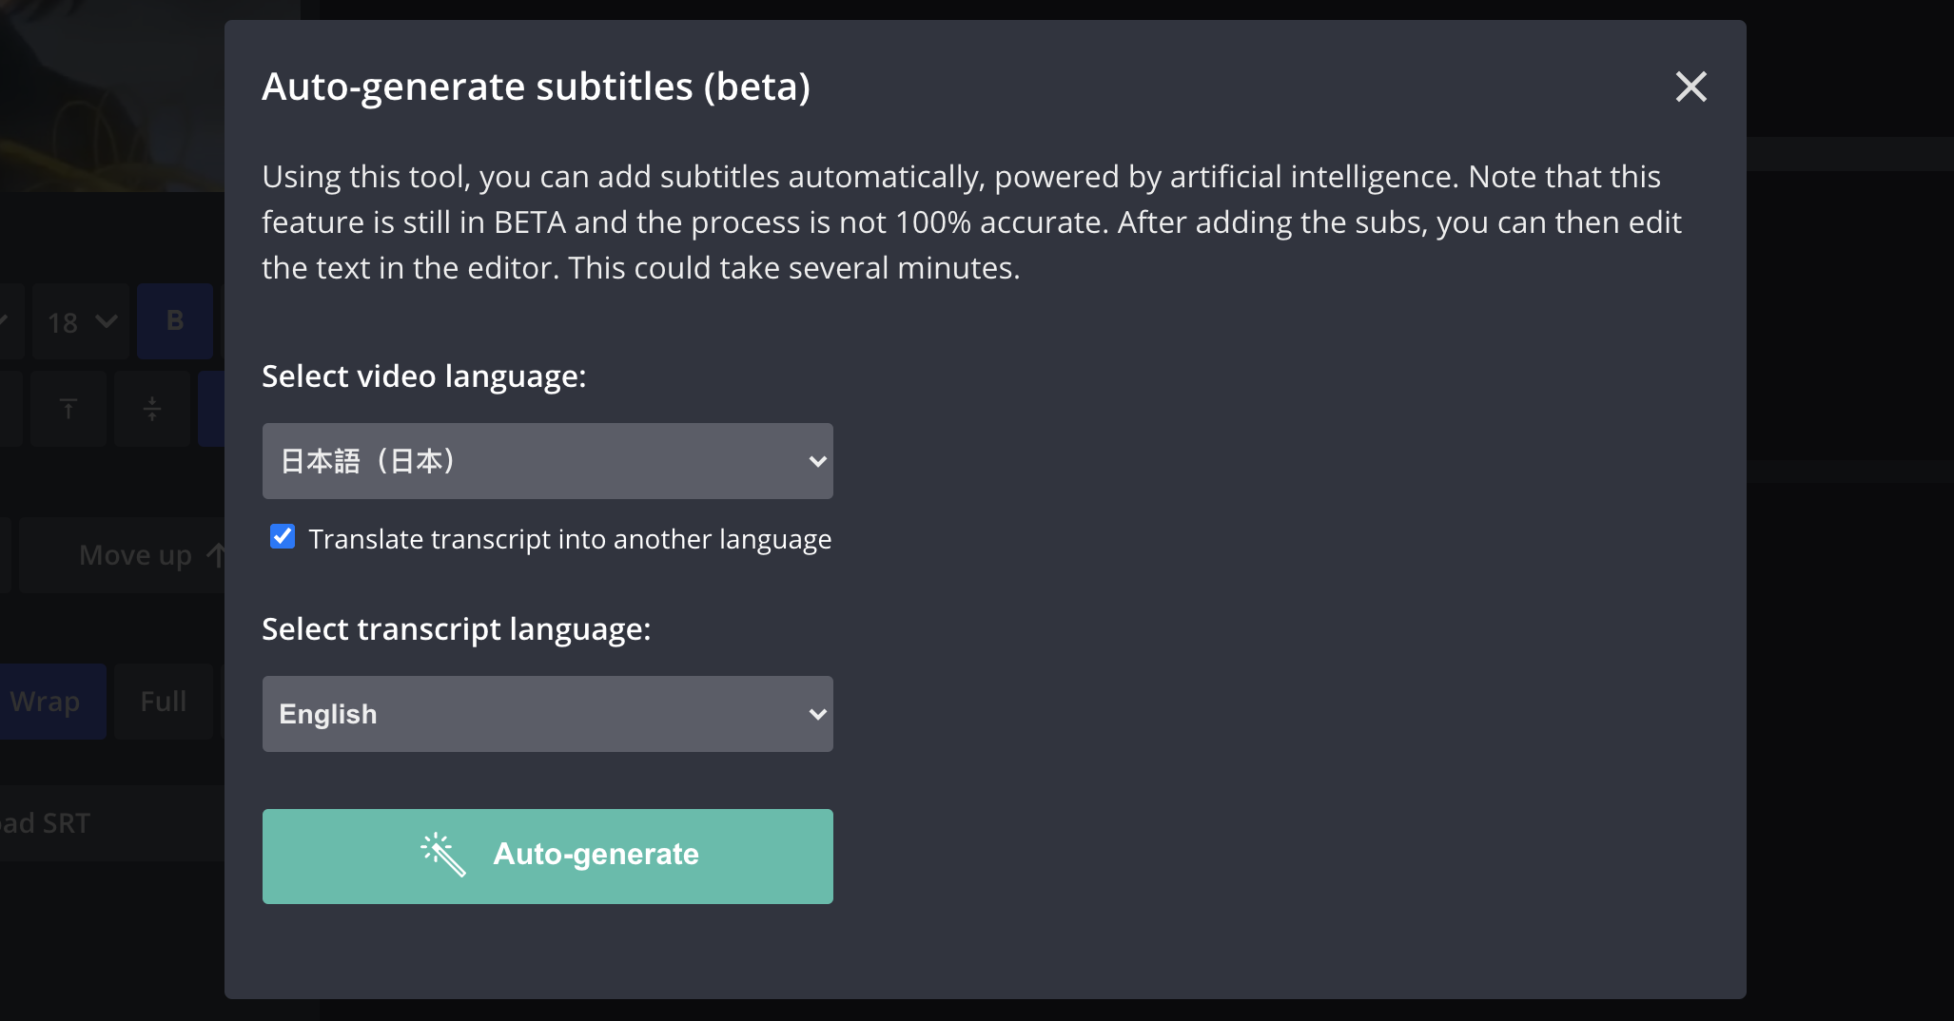Click the chevron arrow on the video language select
This screenshot has height=1021, width=1954.
click(x=816, y=462)
